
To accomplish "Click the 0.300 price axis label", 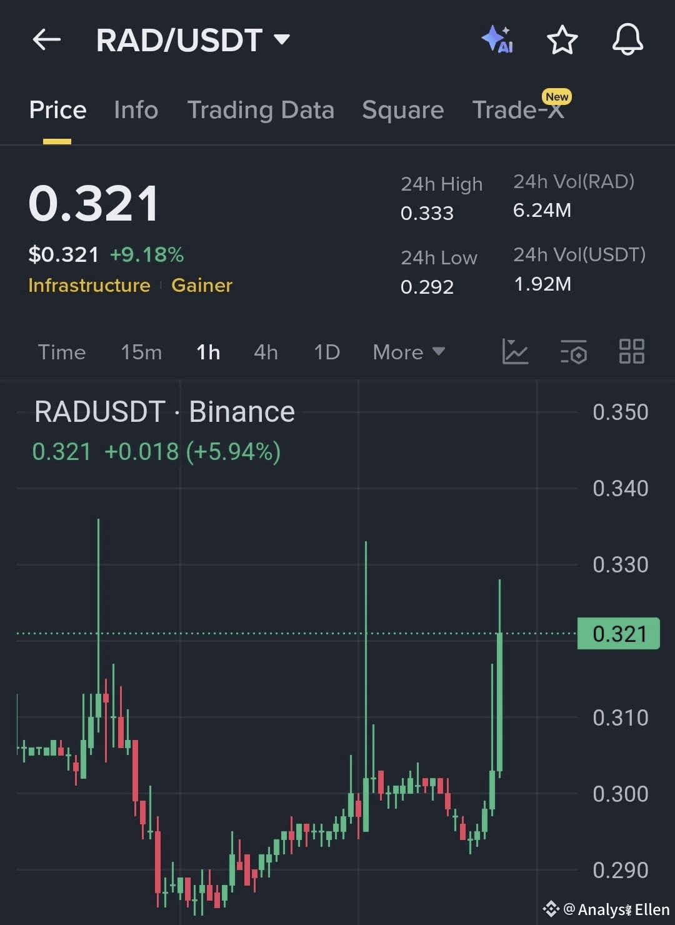I will pyautogui.click(x=621, y=794).
